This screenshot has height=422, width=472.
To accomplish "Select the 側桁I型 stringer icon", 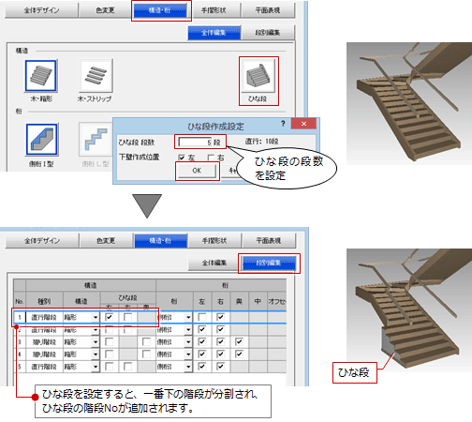I will pos(42,140).
